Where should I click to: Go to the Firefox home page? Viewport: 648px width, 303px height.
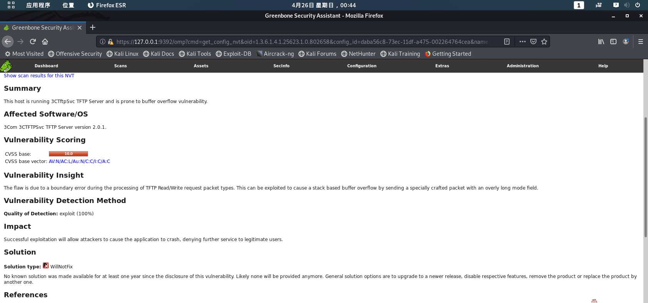(x=45, y=42)
